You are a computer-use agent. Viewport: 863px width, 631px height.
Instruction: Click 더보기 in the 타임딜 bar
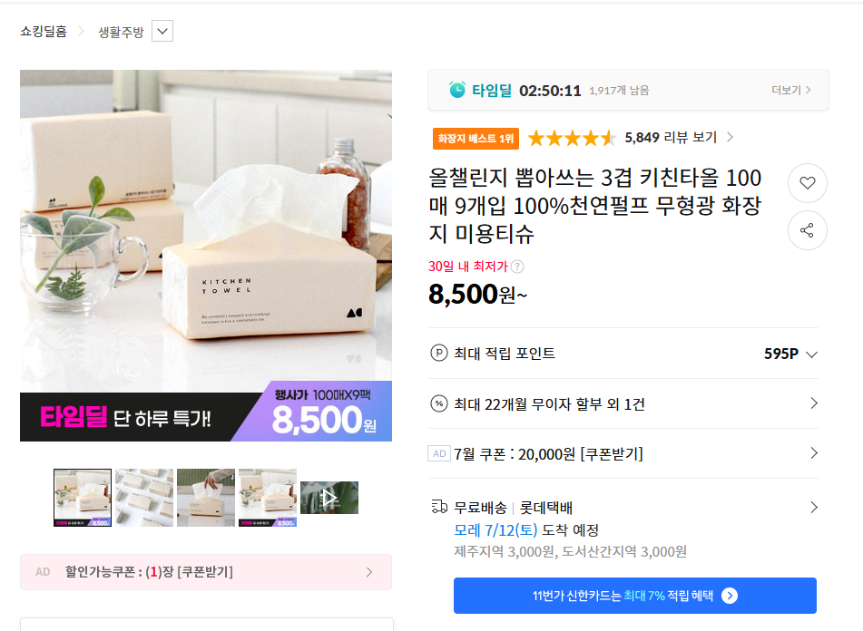pos(790,90)
